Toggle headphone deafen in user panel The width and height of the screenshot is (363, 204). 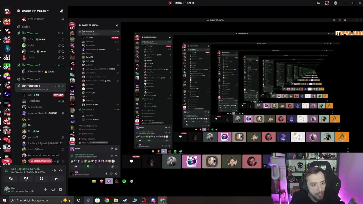pos(53,190)
